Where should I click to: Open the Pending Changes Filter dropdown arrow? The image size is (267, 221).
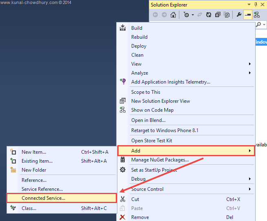(193, 15)
